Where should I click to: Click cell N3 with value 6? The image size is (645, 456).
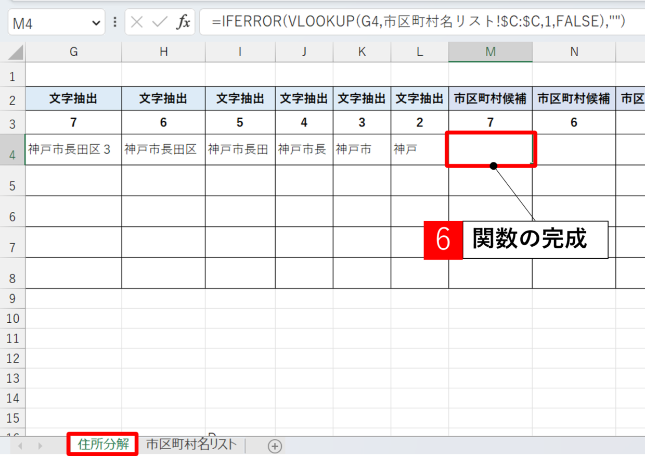point(574,122)
